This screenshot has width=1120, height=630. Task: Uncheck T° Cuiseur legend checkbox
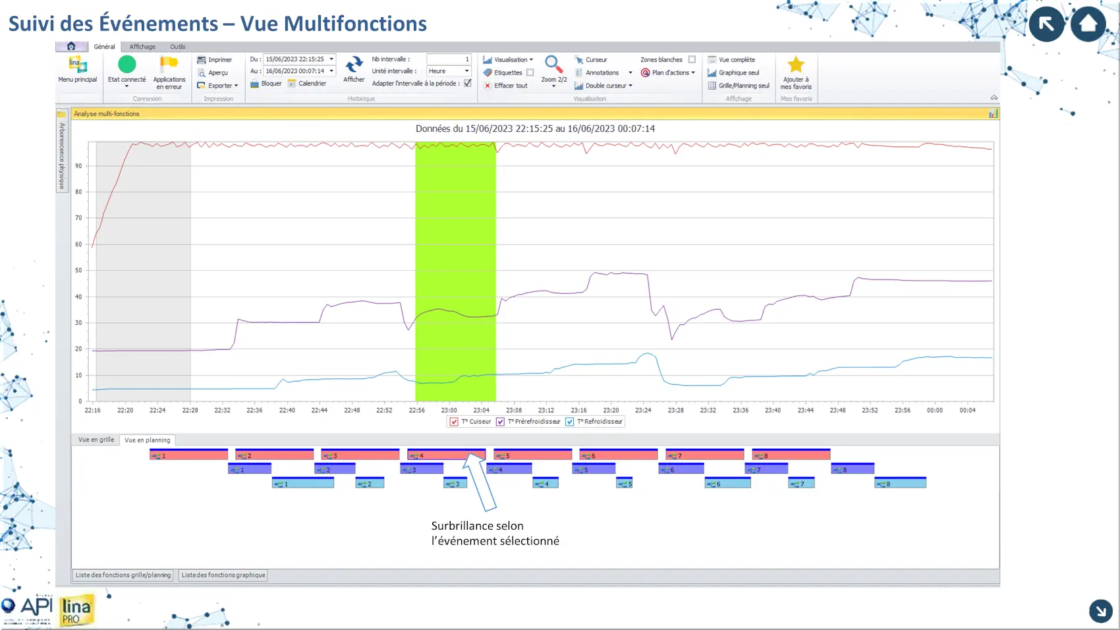(454, 422)
